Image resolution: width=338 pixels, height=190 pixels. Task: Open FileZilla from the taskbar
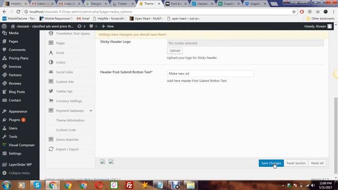(129, 185)
